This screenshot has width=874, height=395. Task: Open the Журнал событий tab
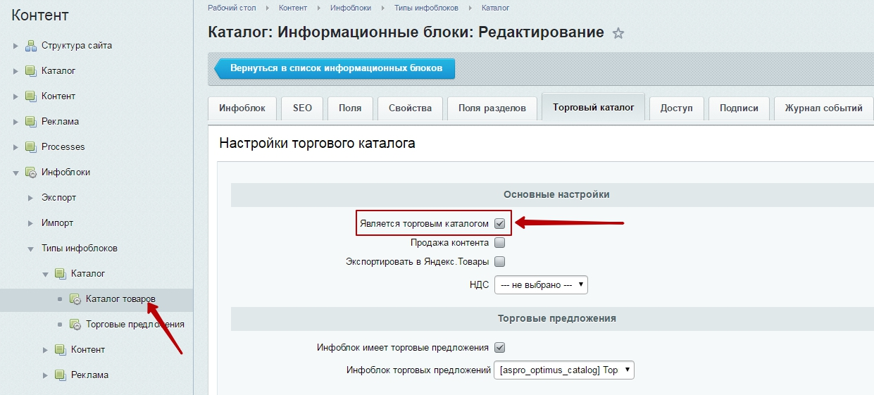pyautogui.click(x=823, y=108)
